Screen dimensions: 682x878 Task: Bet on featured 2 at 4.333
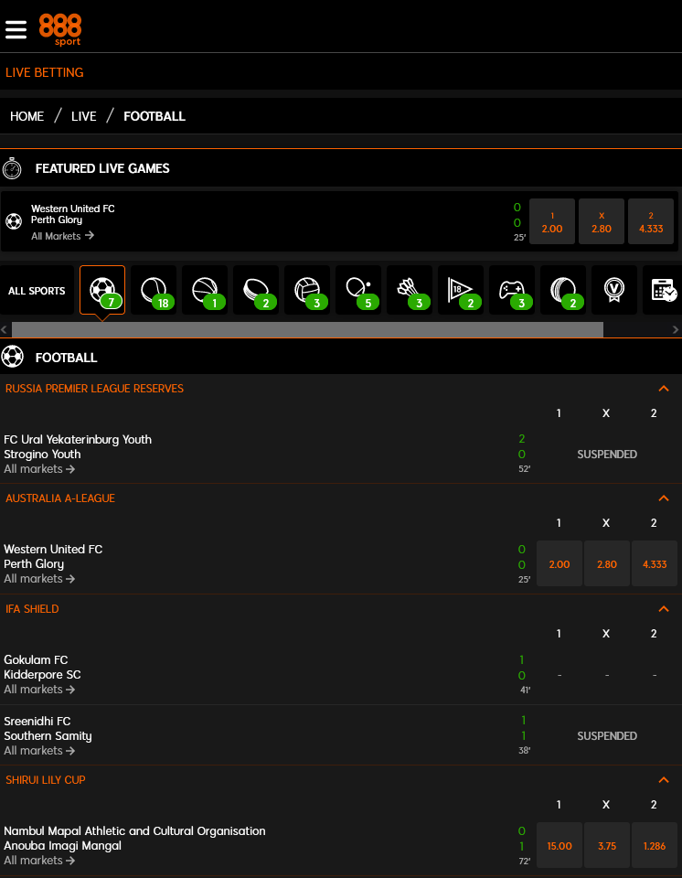pyautogui.click(x=651, y=221)
